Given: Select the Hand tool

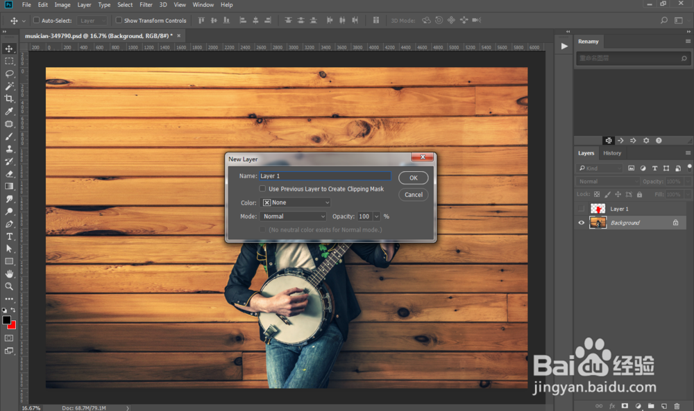Looking at the screenshot, I should [9, 274].
